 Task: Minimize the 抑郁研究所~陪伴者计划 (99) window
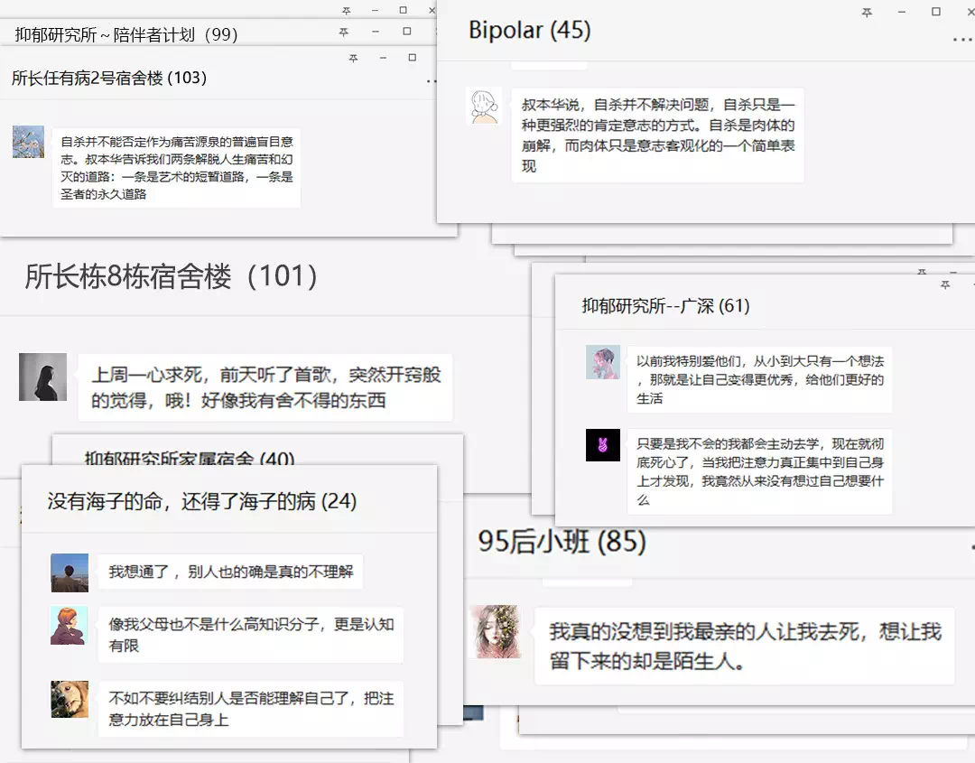[376, 31]
